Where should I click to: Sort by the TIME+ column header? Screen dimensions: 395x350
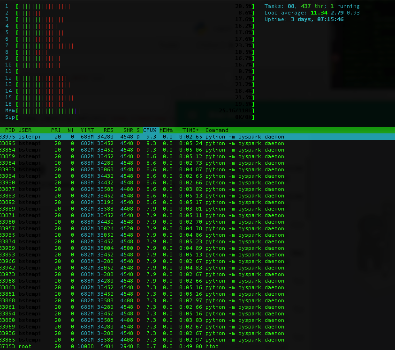click(191, 130)
